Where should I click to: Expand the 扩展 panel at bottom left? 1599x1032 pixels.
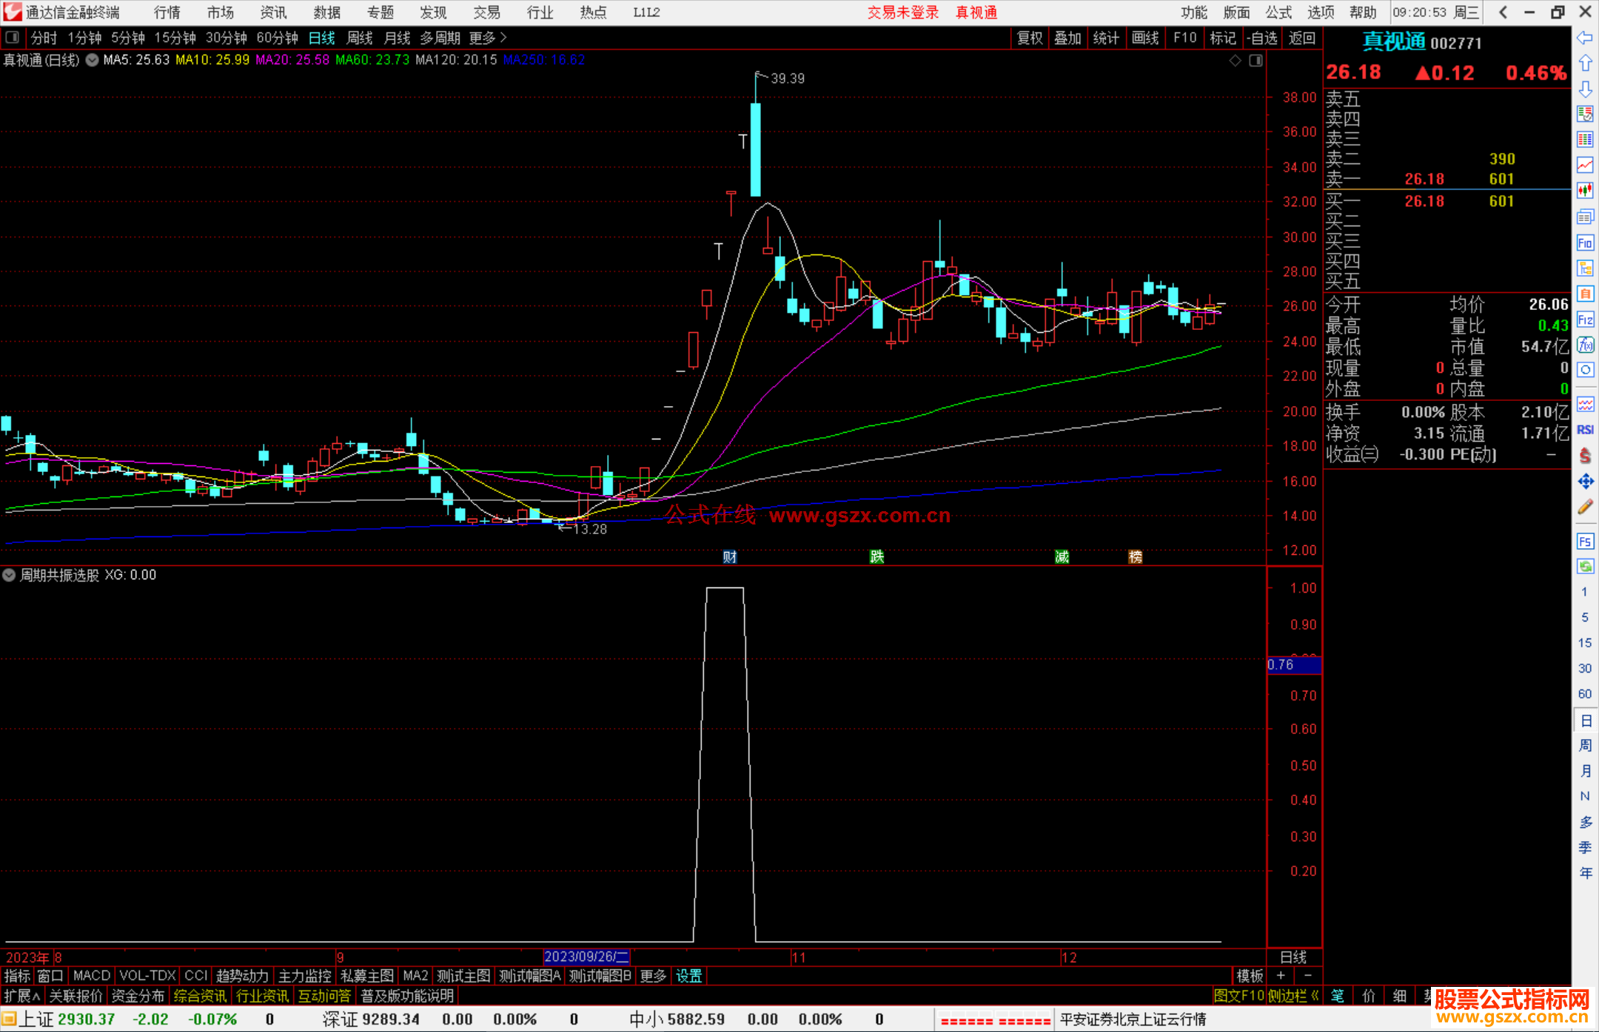click(22, 996)
